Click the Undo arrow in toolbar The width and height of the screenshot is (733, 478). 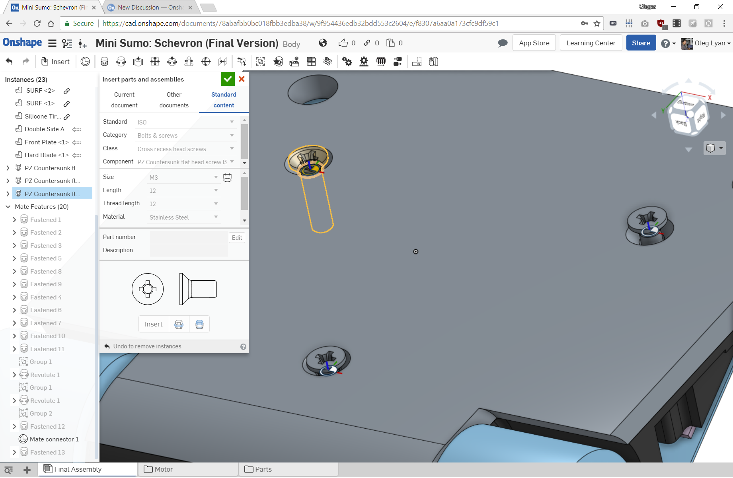pyautogui.click(x=9, y=62)
